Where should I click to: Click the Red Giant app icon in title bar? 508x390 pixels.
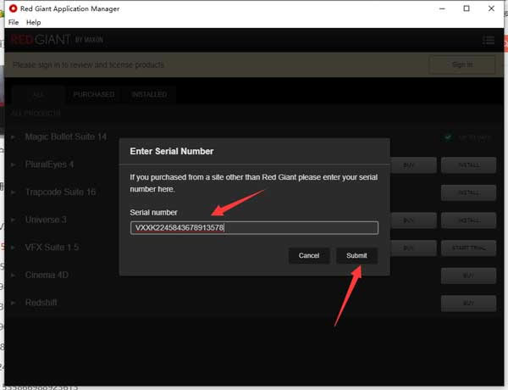click(13, 8)
